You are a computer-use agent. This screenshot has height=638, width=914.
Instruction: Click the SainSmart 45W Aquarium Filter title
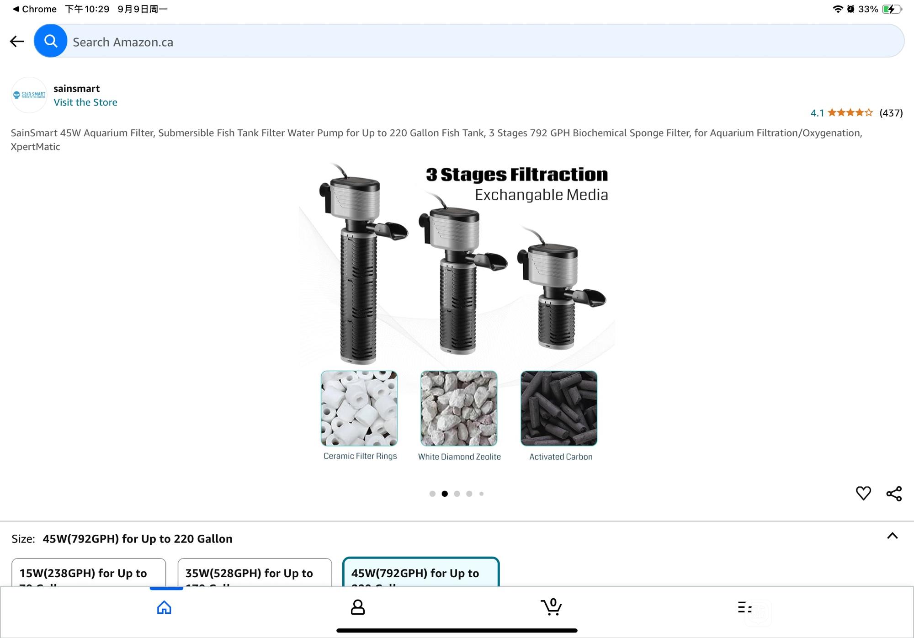436,139
